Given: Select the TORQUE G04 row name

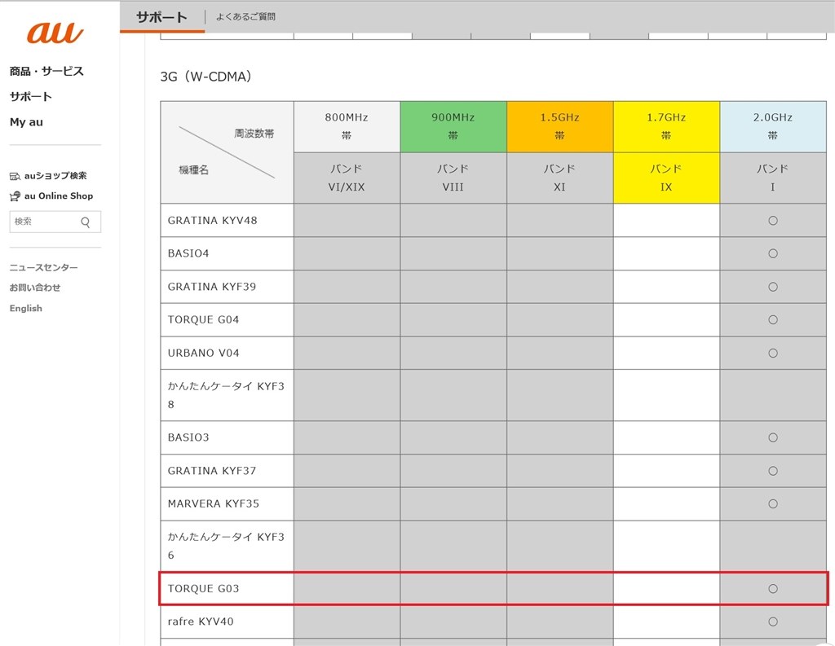Looking at the screenshot, I should (x=203, y=320).
